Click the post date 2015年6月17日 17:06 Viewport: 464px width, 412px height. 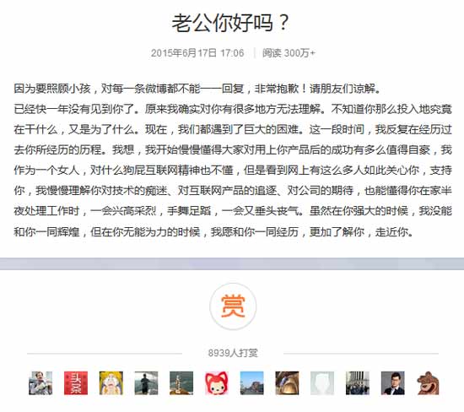197,53
